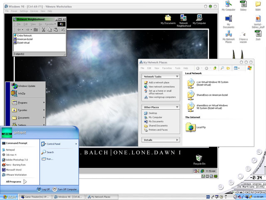266x200 pixels.
Task: Click the Add a network place link
Action: (159, 82)
